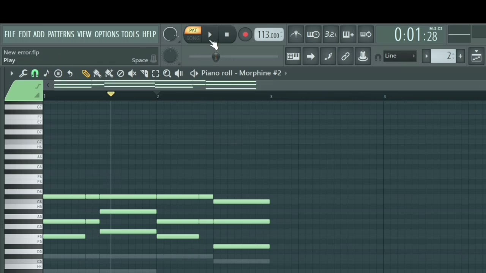Image resolution: width=486 pixels, height=273 pixels.
Task: Open the Line snap dropdown
Action: [400, 56]
